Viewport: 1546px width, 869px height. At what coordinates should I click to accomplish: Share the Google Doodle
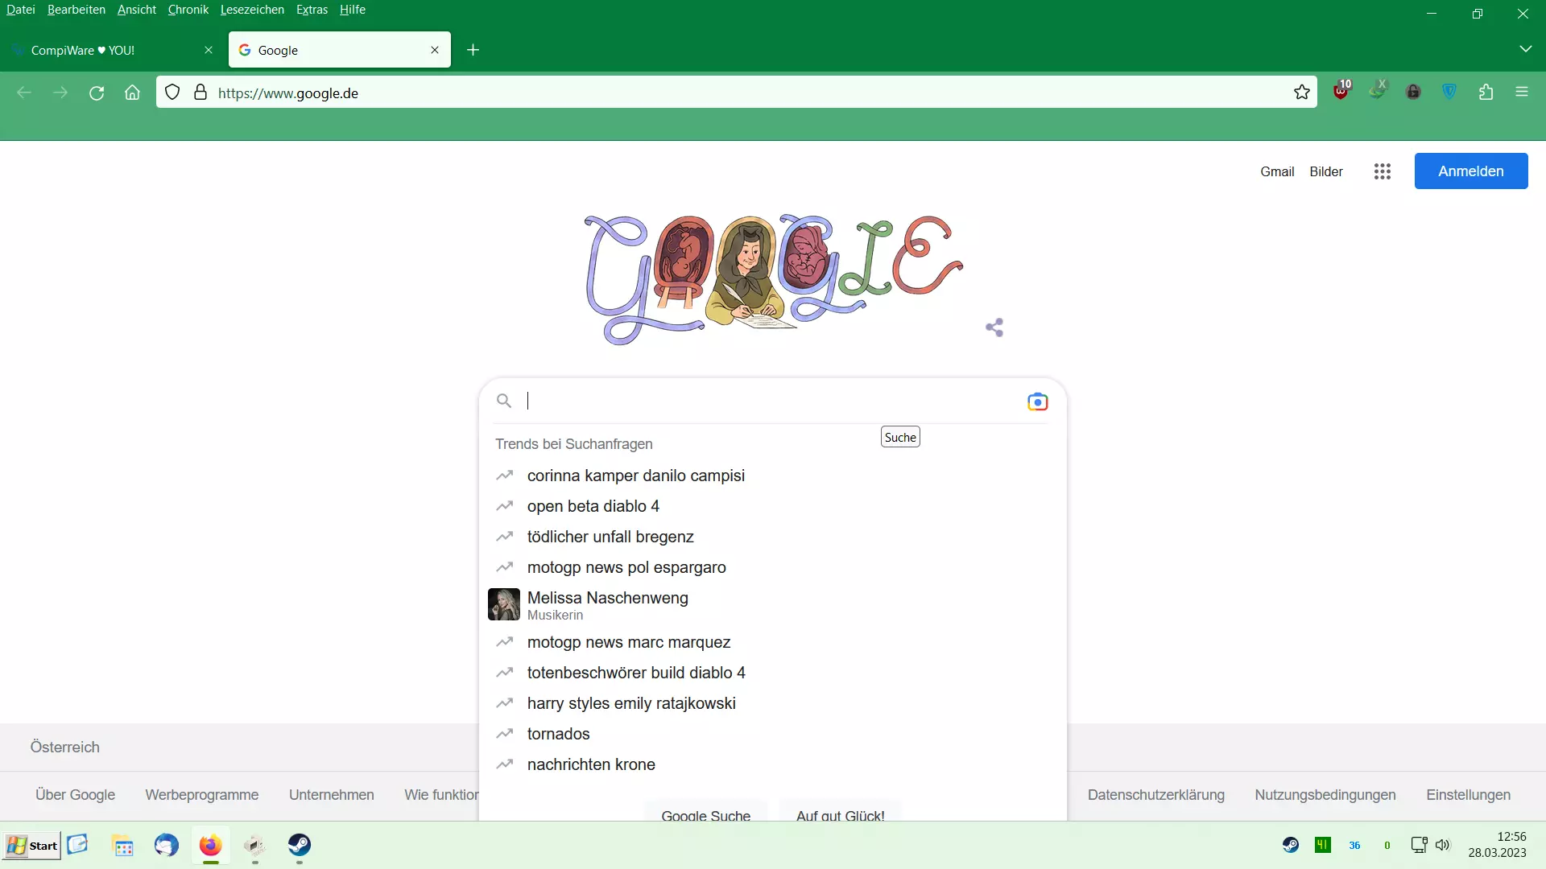[x=994, y=327]
